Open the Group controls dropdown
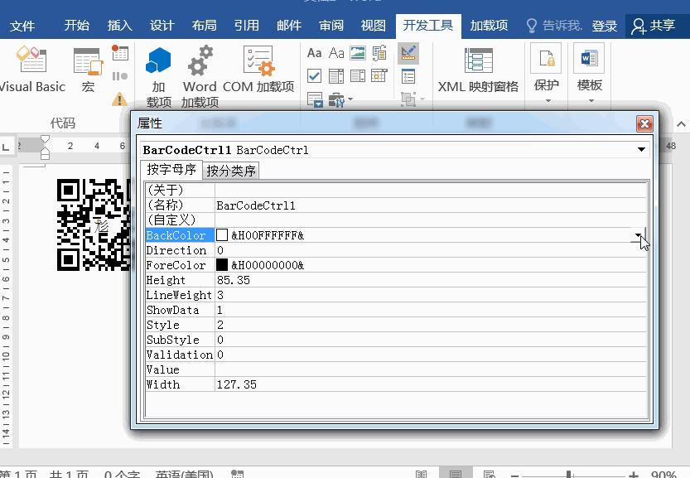 point(413,99)
